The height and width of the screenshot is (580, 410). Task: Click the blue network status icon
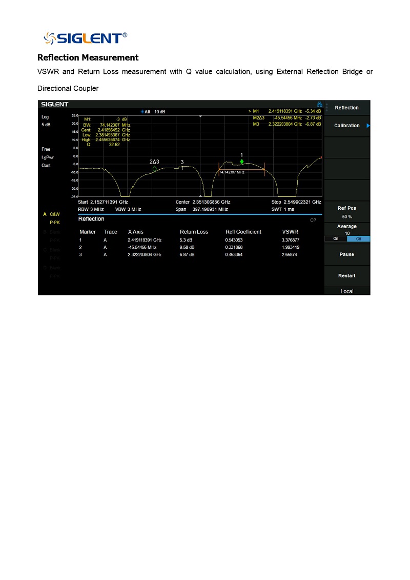click(320, 104)
